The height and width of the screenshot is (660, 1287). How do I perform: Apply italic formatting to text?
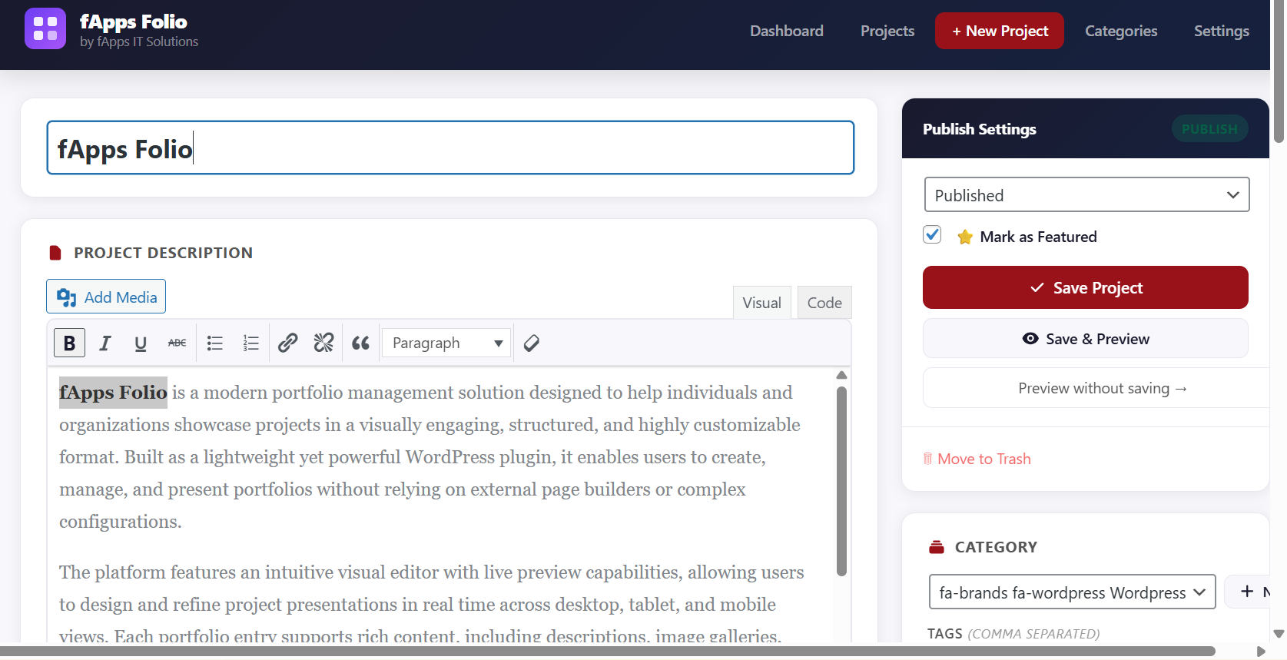pyautogui.click(x=105, y=343)
